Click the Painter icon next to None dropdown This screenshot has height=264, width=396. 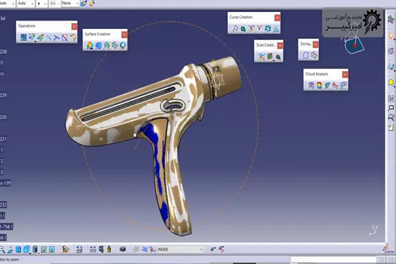[84, 3]
